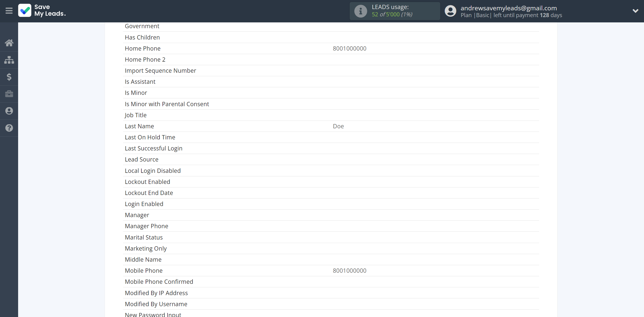
Task: Select the Login Enabled row
Action: tap(331, 204)
